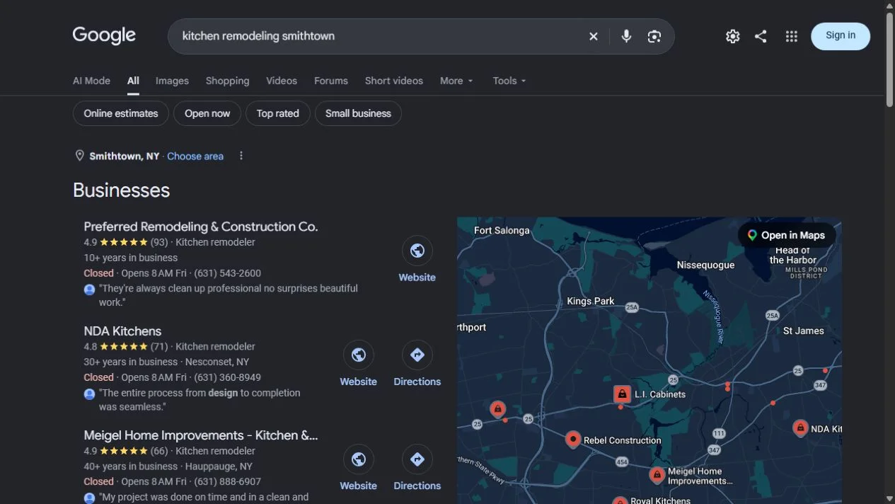
Task: Switch to the Shopping tab
Action: [227, 81]
